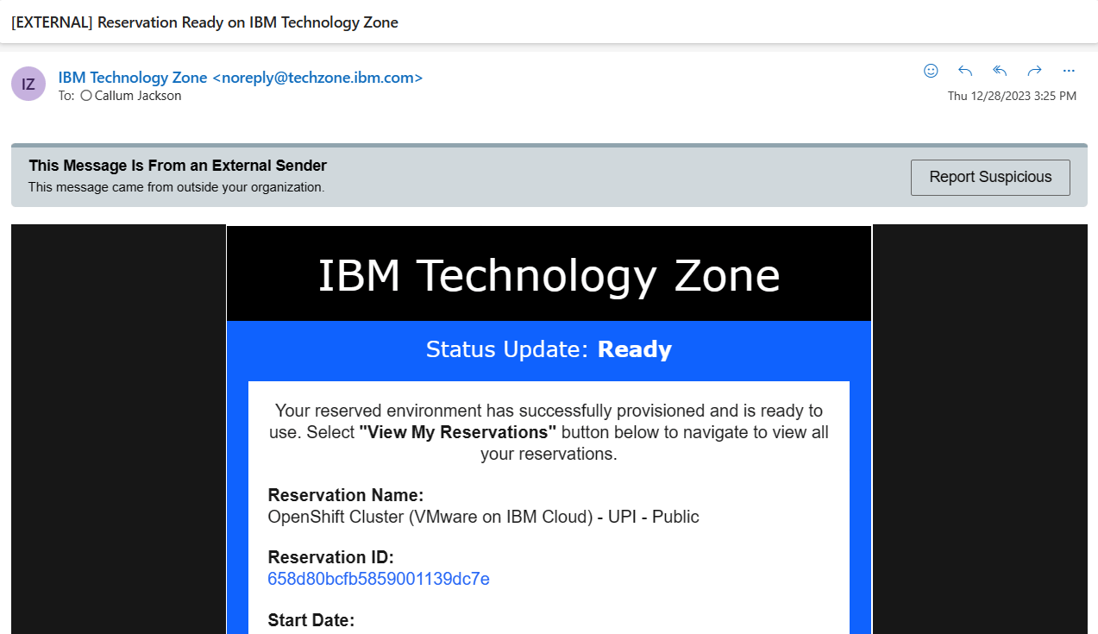1098x634 pixels.
Task: Select the presence circle beside Callum Jackson
Action: click(x=85, y=96)
